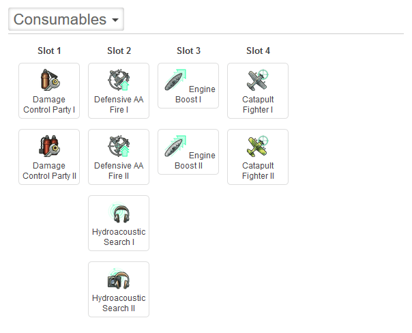The width and height of the screenshot is (412, 333).
Task: Click the Damage Control Party II icon
Action: (49, 147)
